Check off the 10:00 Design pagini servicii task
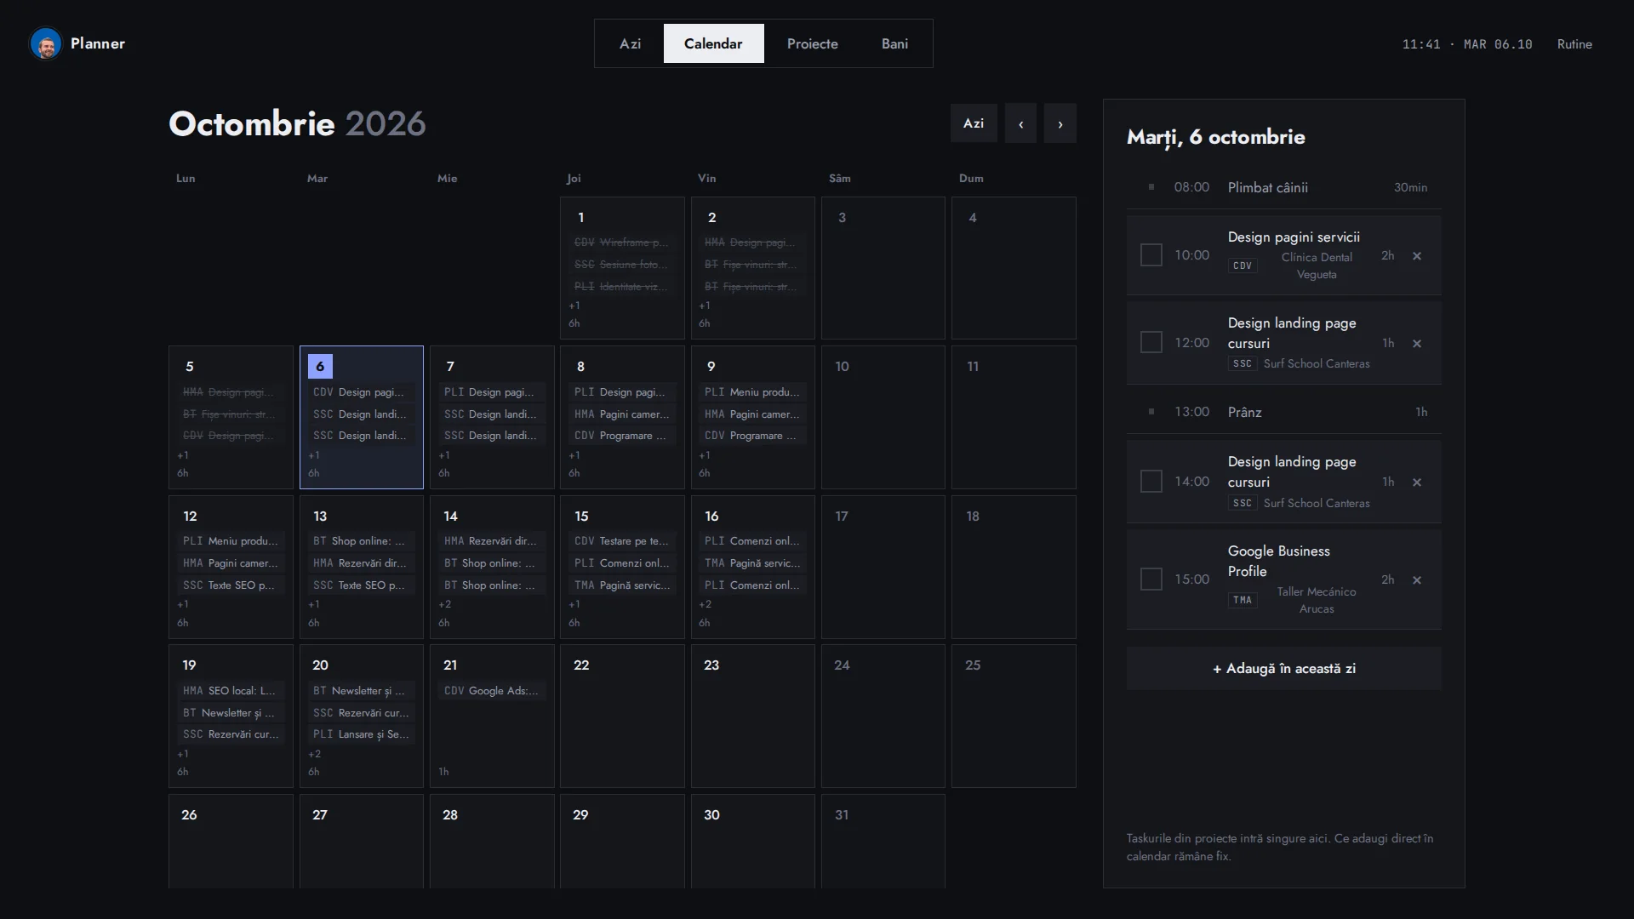Image resolution: width=1634 pixels, height=919 pixels. coord(1151,255)
